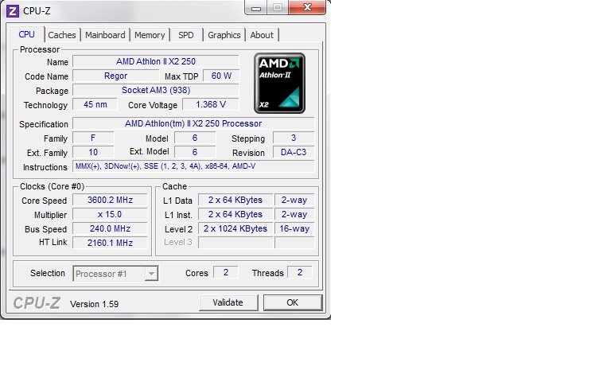Click the Stepping value 3
The image size is (611, 382).
pos(294,138)
